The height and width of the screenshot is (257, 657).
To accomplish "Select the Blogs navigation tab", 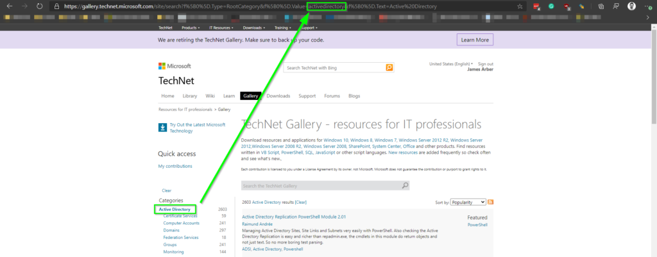I will (354, 96).
